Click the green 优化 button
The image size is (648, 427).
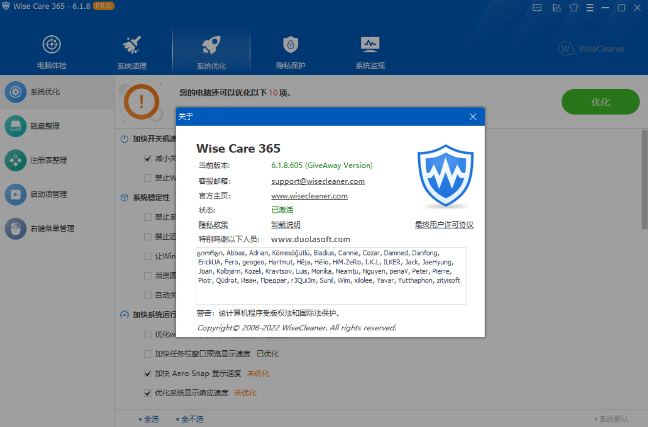pos(600,102)
